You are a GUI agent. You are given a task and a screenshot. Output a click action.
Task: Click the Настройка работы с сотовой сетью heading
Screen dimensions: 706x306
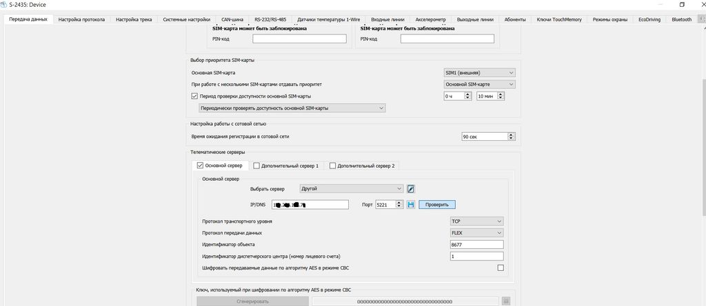tap(229, 124)
